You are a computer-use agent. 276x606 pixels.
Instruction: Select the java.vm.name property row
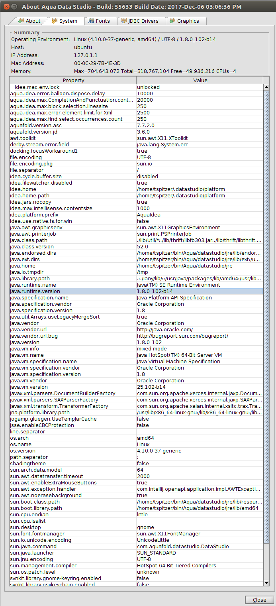point(136,355)
